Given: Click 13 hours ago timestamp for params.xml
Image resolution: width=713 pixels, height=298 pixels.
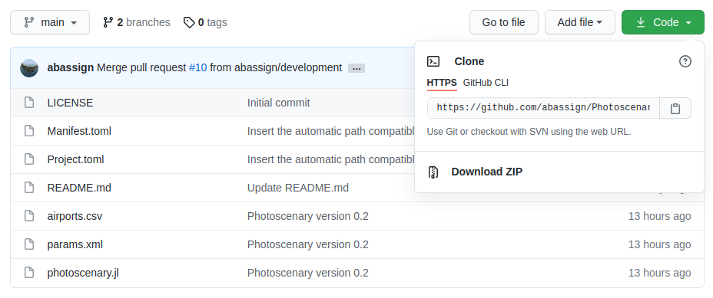Looking at the screenshot, I should click(659, 244).
